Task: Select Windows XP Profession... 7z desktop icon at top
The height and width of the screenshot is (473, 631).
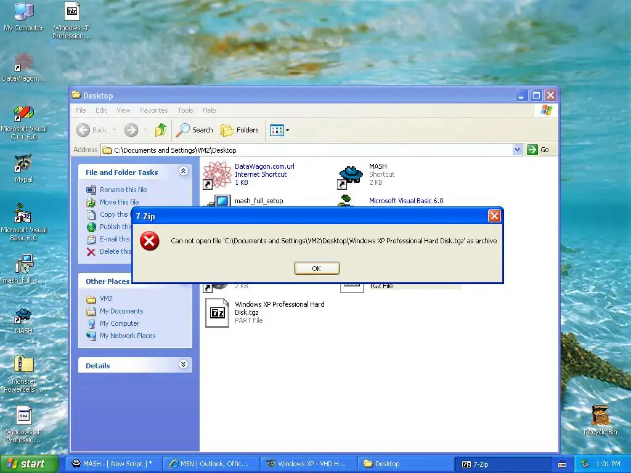Action: 71,20
